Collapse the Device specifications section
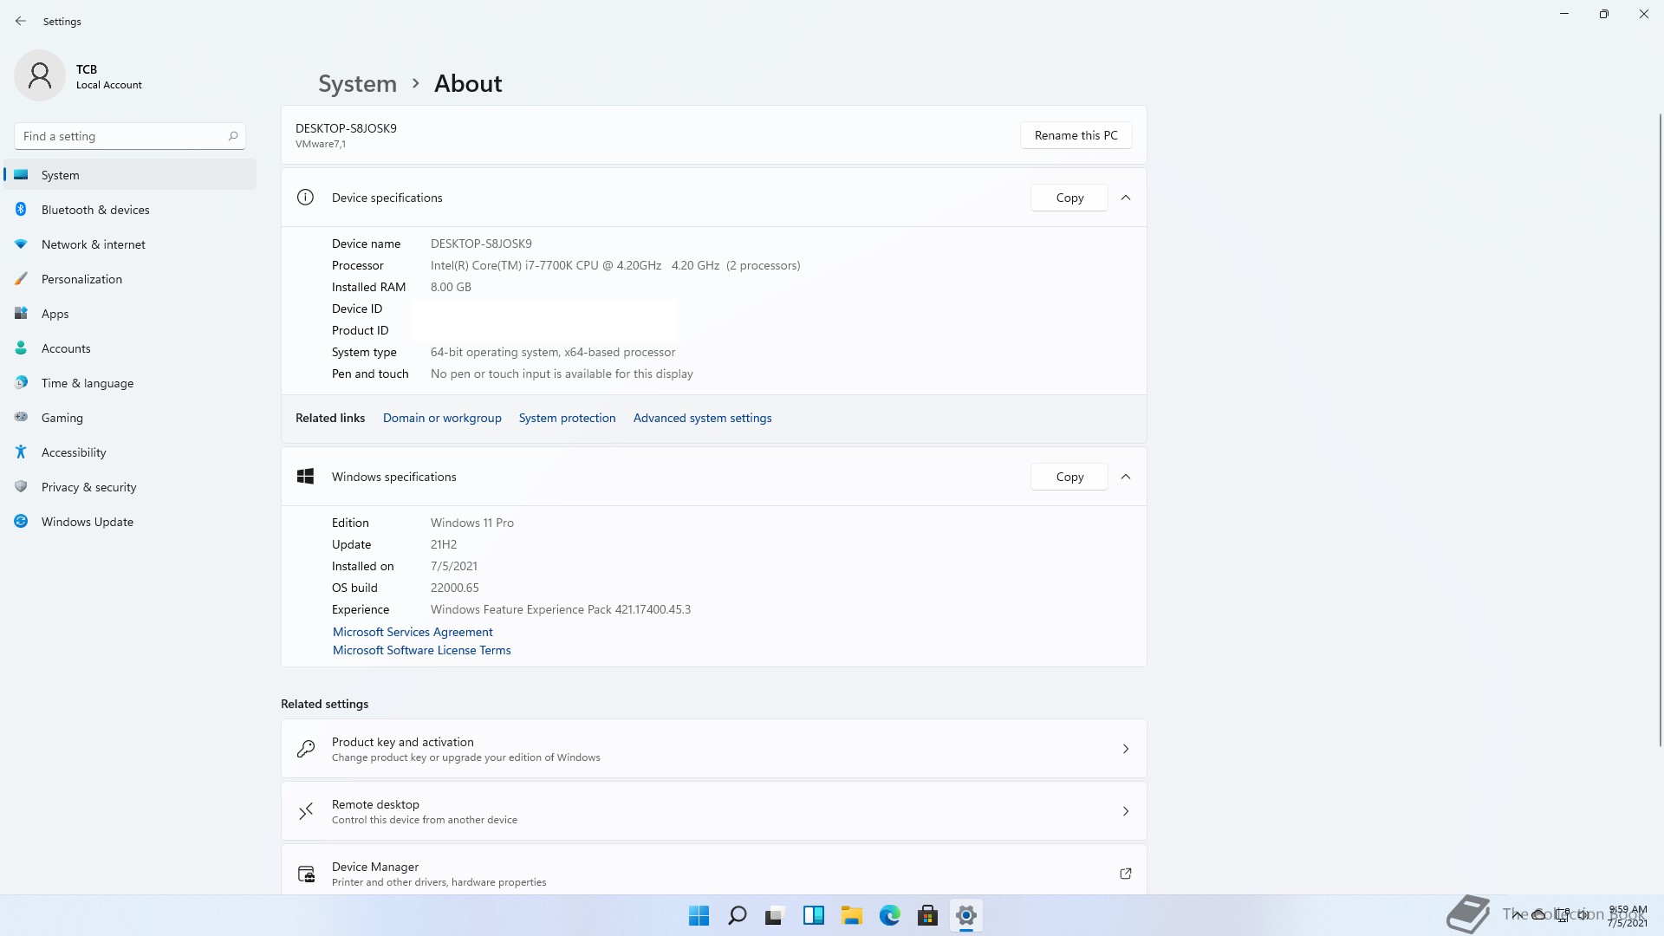Viewport: 1664px width, 936px height. click(1126, 198)
